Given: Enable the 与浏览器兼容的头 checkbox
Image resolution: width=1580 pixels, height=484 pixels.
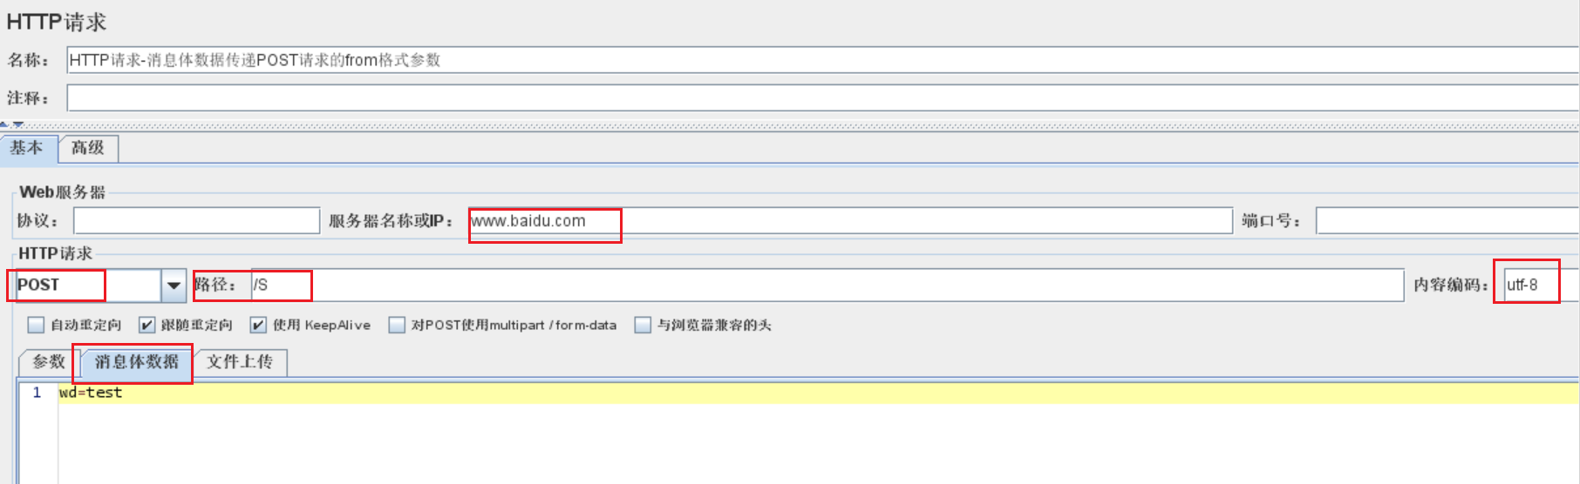Looking at the screenshot, I should point(643,325).
